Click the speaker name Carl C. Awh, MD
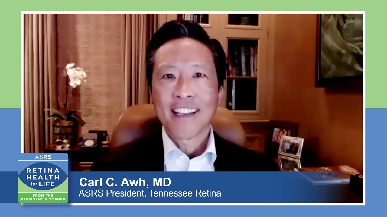387x217 pixels. [x=125, y=182]
